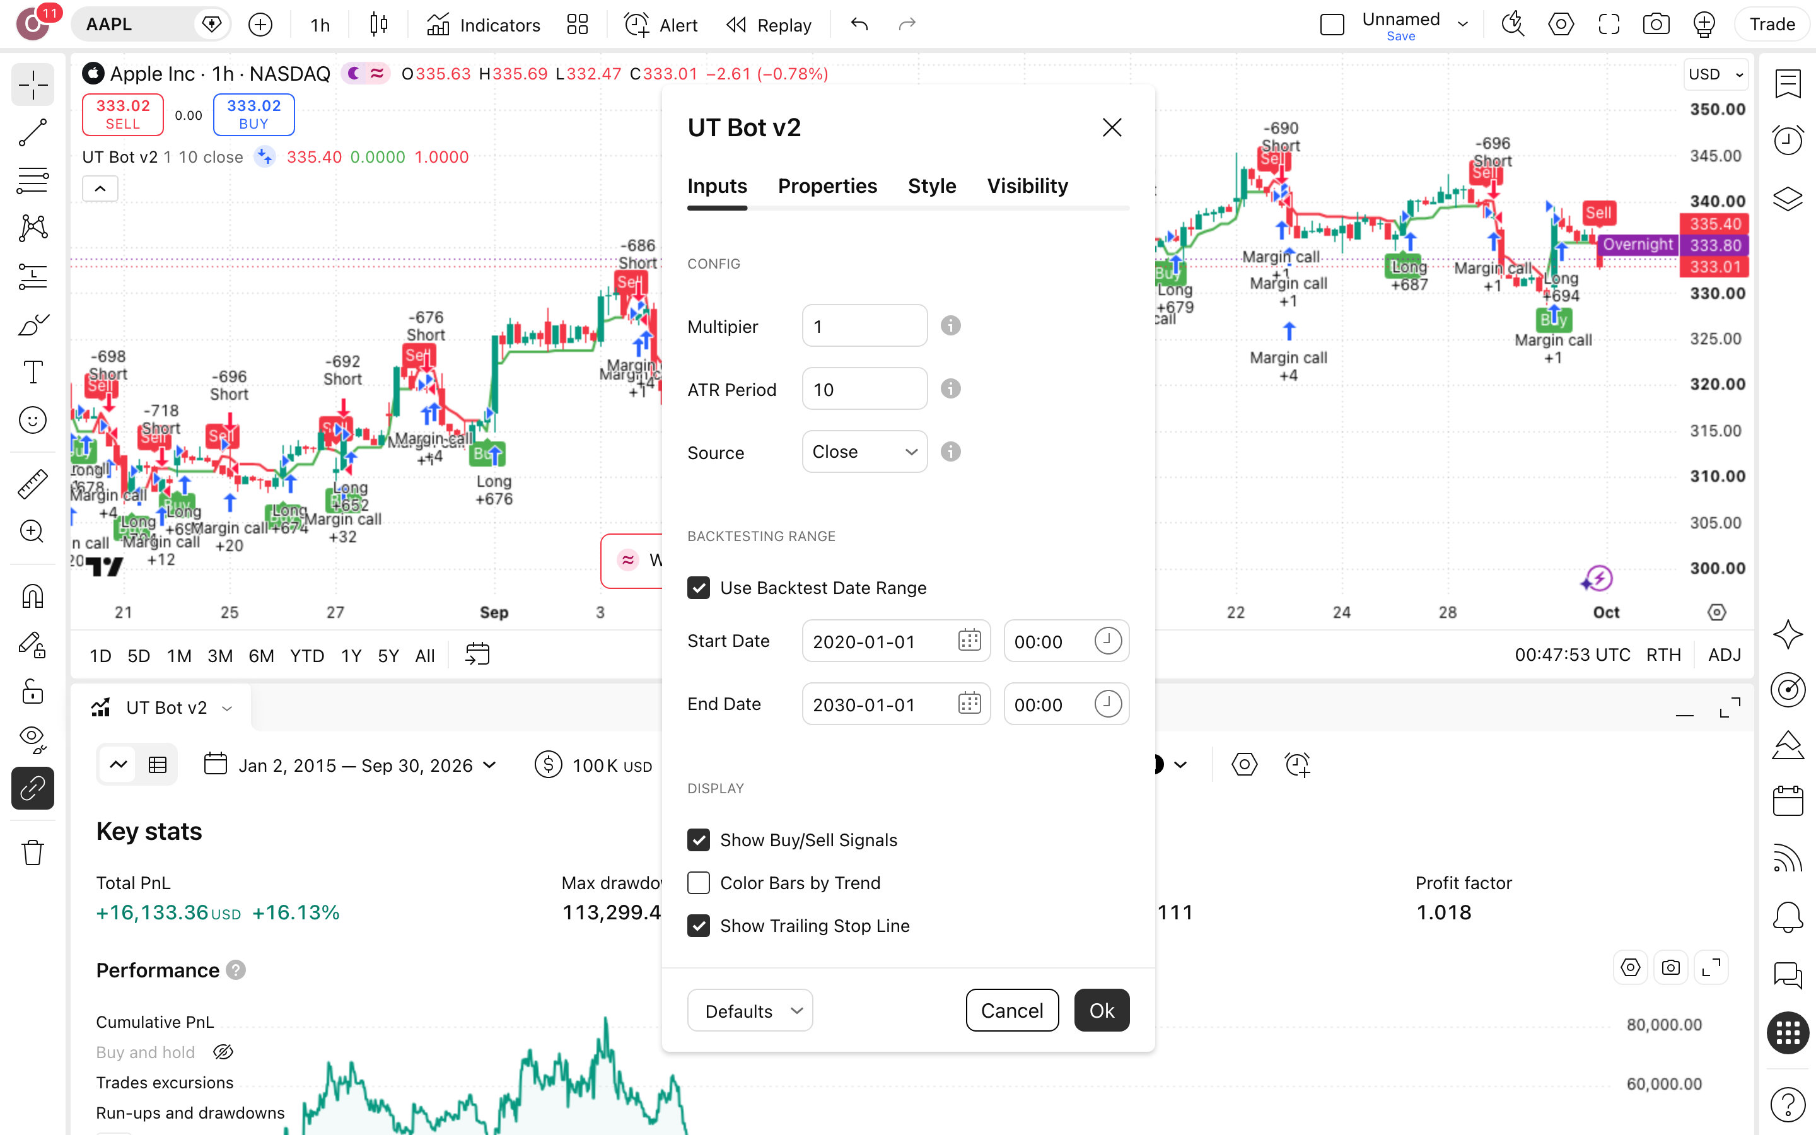Select the Measure ruler tool

tap(32, 484)
